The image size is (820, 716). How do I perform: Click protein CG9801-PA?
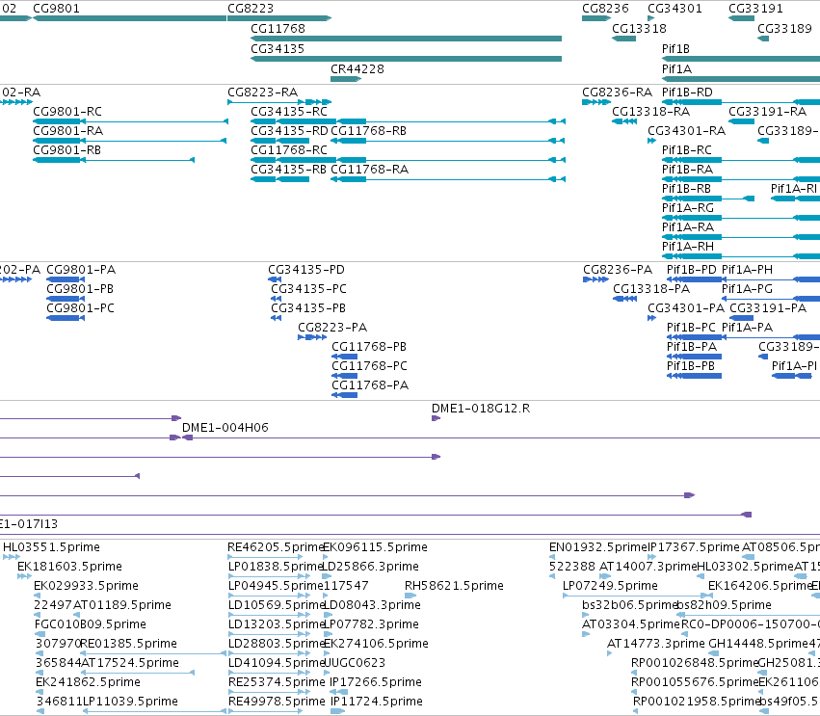(81, 271)
